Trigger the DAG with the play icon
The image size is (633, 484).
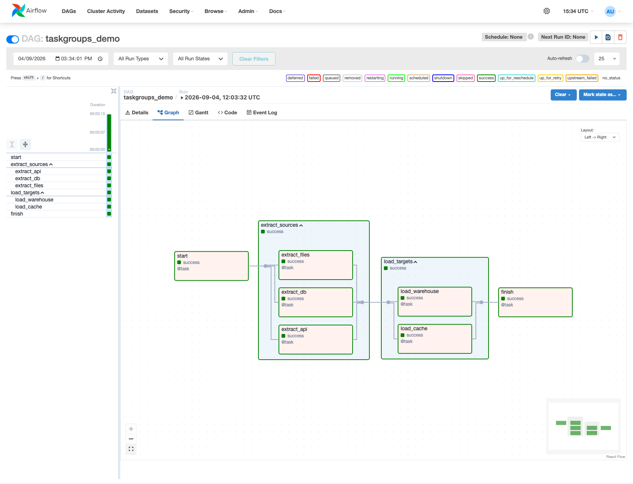tap(596, 37)
